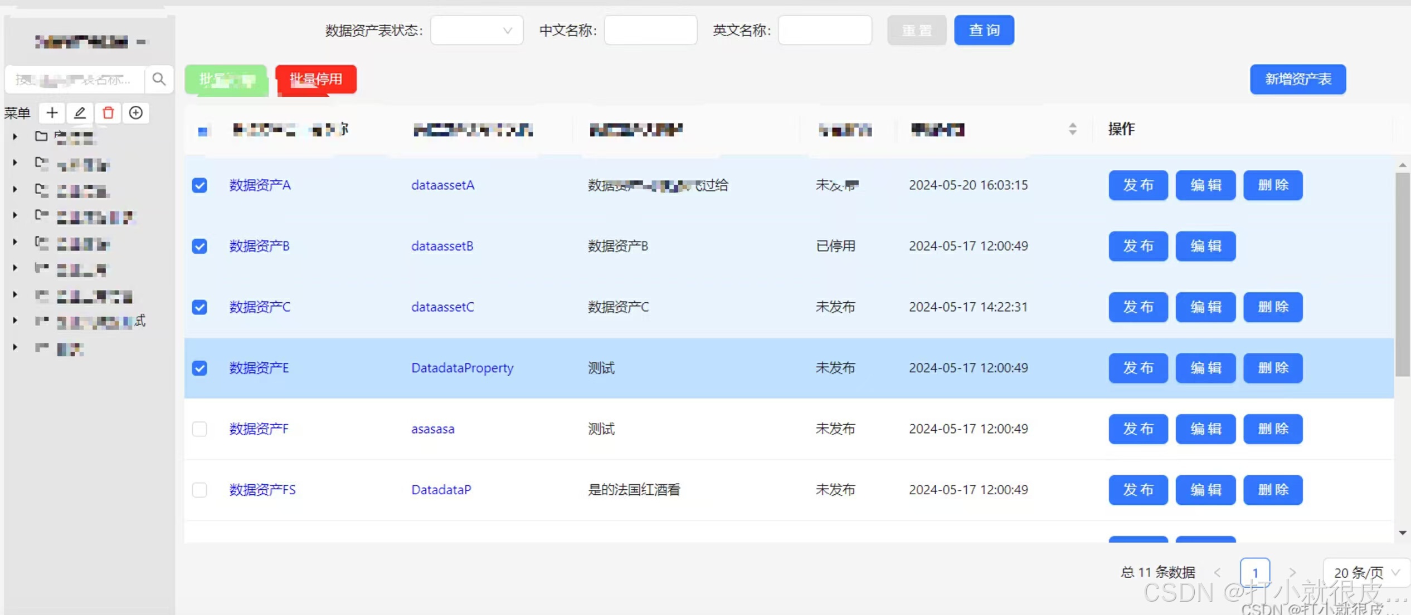
Task: Click the pencil edit icon in menu toolbar
Action: 80,113
